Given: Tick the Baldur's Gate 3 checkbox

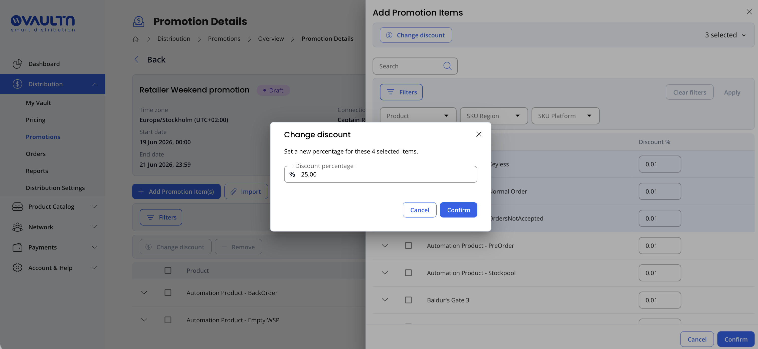Looking at the screenshot, I should coord(408,300).
